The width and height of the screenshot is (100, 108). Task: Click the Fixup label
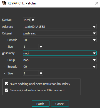(x=11, y=60)
